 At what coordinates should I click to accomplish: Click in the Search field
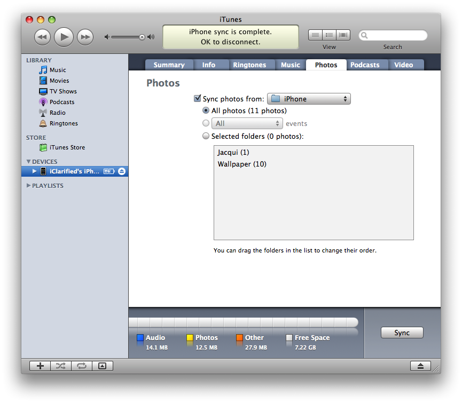(393, 35)
